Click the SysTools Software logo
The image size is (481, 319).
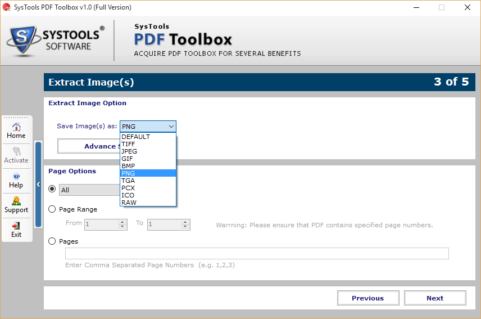(x=56, y=41)
